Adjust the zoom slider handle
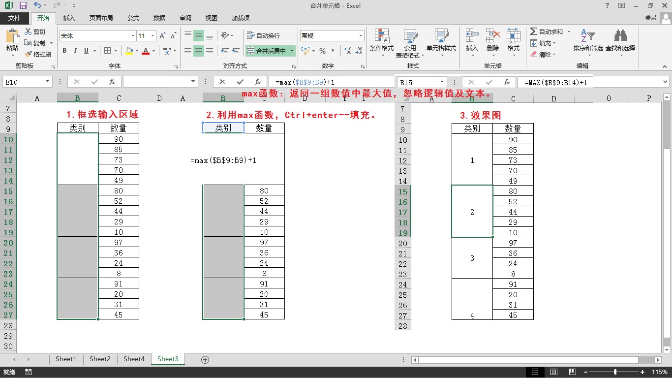This screenshot has height=378, width=672. point(615,372)
